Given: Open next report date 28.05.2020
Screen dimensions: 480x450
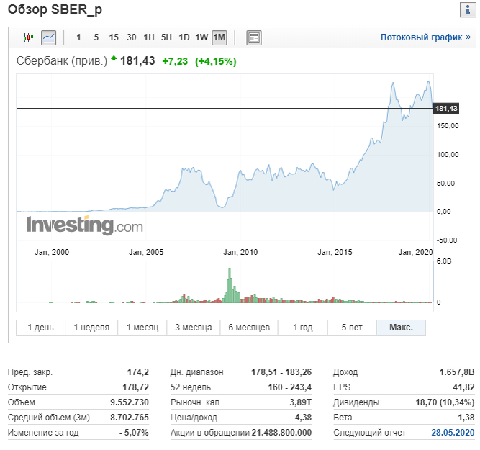Looking at the screenshot, I should 453,433.
